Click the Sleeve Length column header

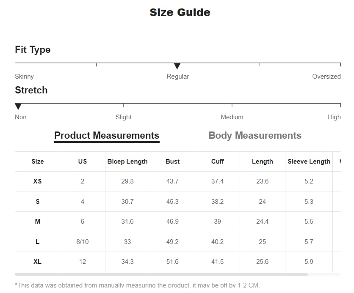(309, 162)
